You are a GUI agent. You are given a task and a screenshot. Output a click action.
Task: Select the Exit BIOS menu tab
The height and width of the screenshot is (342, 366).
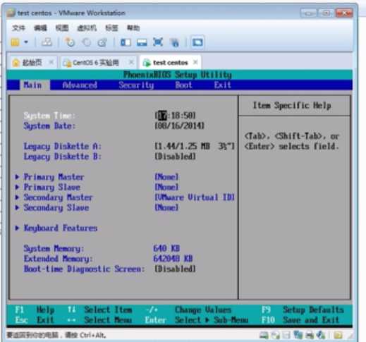click(223, 85)
